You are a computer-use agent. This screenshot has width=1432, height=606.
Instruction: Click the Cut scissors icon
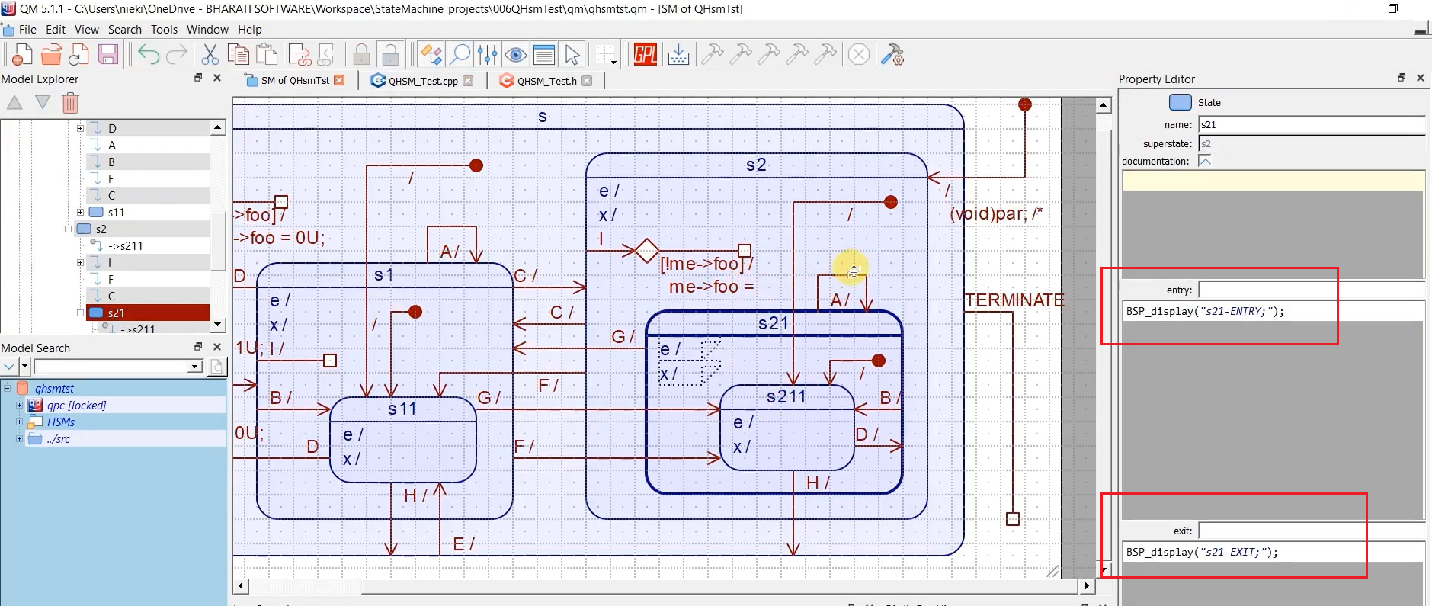210,55
